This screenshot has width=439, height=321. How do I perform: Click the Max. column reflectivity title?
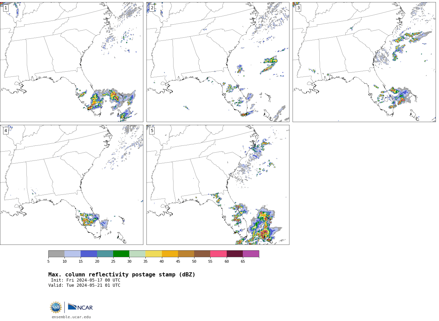[122, 275]
